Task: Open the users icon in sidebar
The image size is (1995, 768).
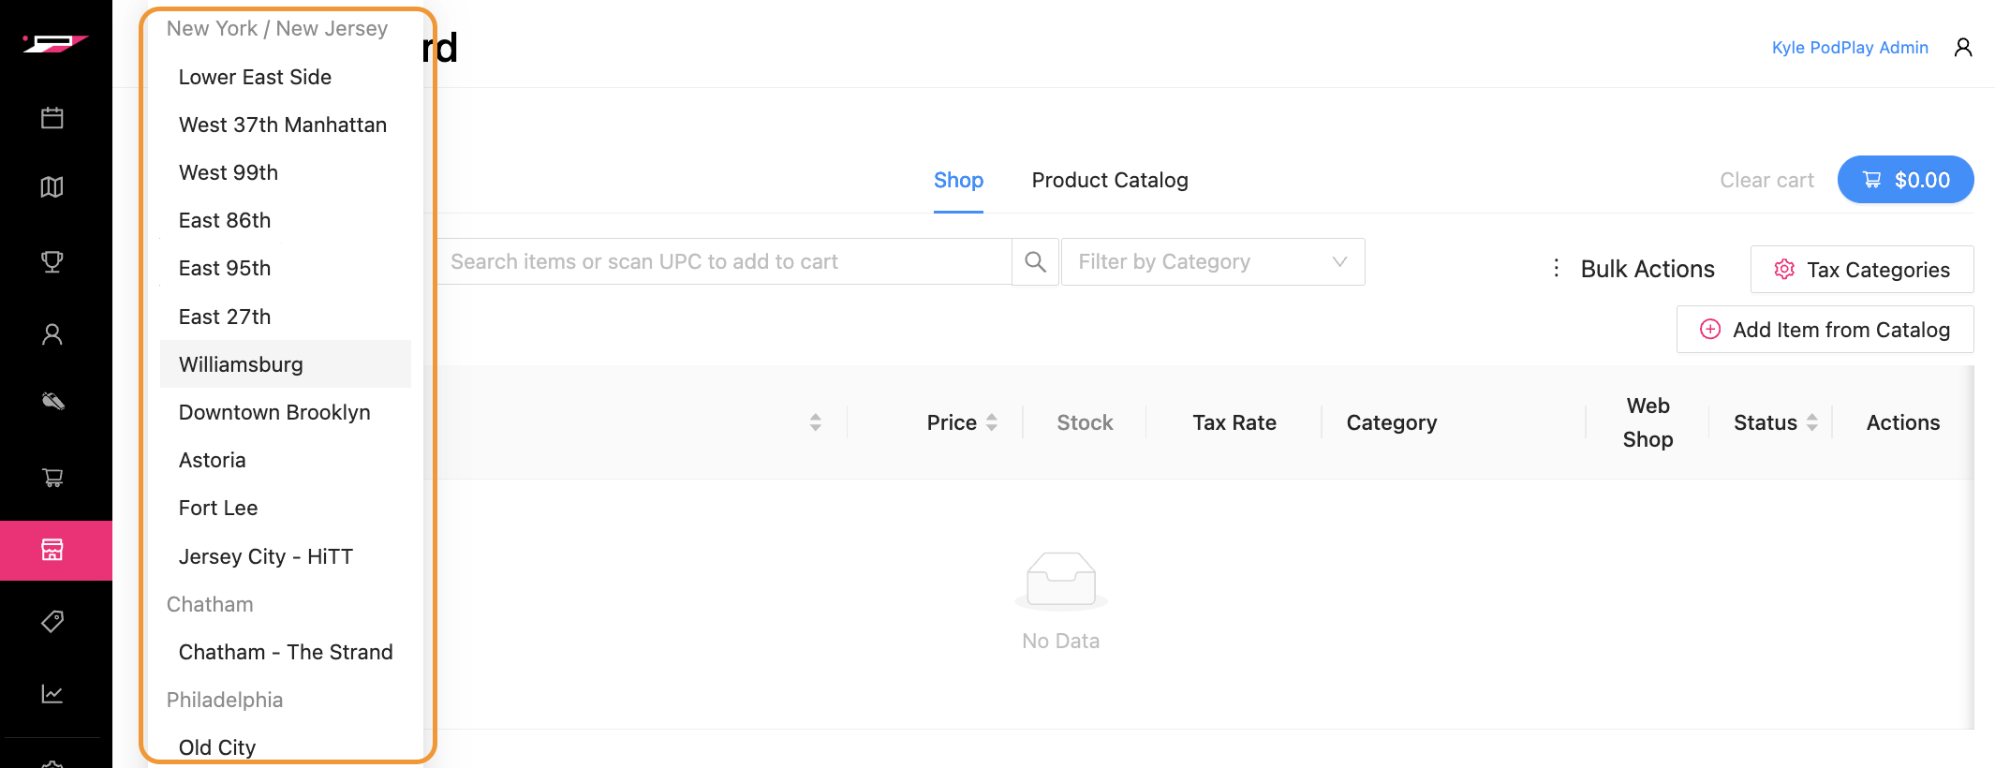Action: point(52,334)
